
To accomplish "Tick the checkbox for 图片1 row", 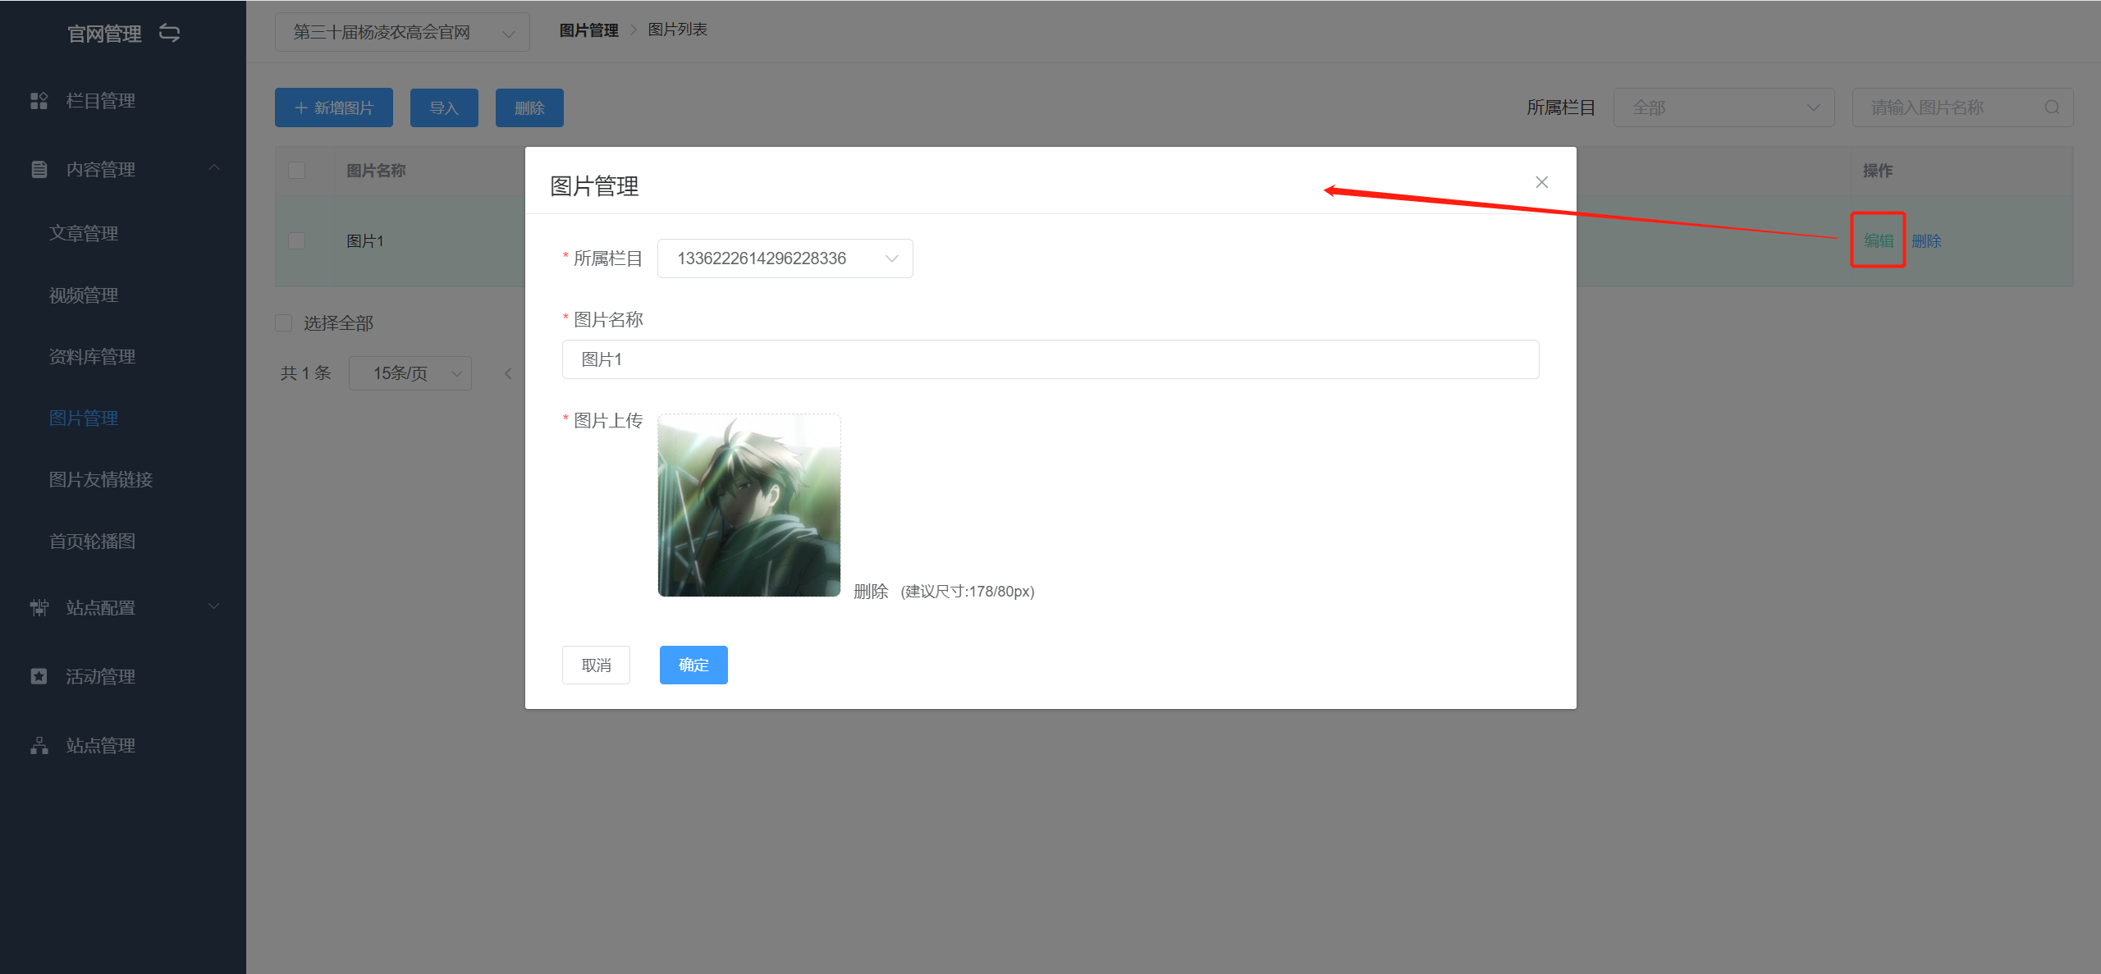I will click(x=296, y=240).
